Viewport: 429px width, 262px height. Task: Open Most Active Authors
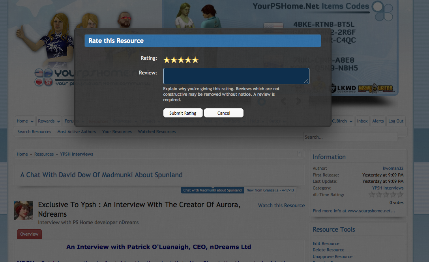(x=77, y=132)
